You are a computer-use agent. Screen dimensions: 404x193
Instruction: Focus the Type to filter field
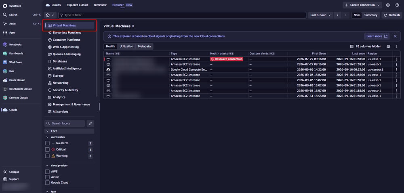tap(182, 15)
